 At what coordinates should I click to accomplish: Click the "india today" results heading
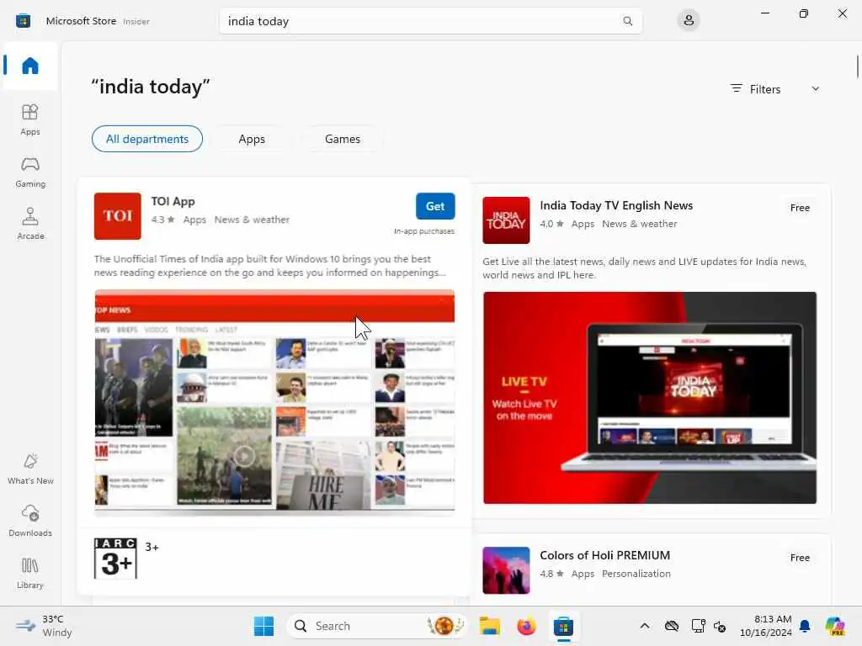(x=151, y=87)
